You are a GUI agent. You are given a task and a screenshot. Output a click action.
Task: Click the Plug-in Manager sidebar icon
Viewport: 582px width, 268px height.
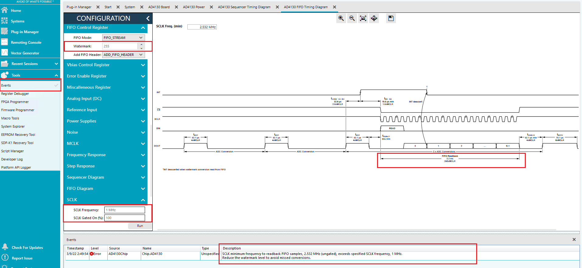4,32
